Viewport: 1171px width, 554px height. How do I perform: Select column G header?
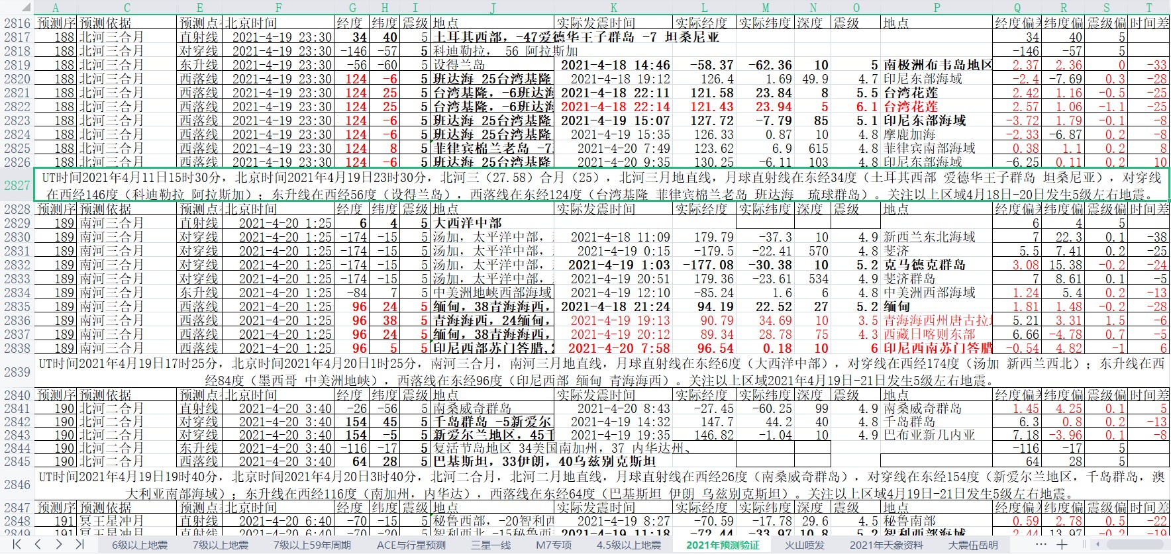click(352, 8)
